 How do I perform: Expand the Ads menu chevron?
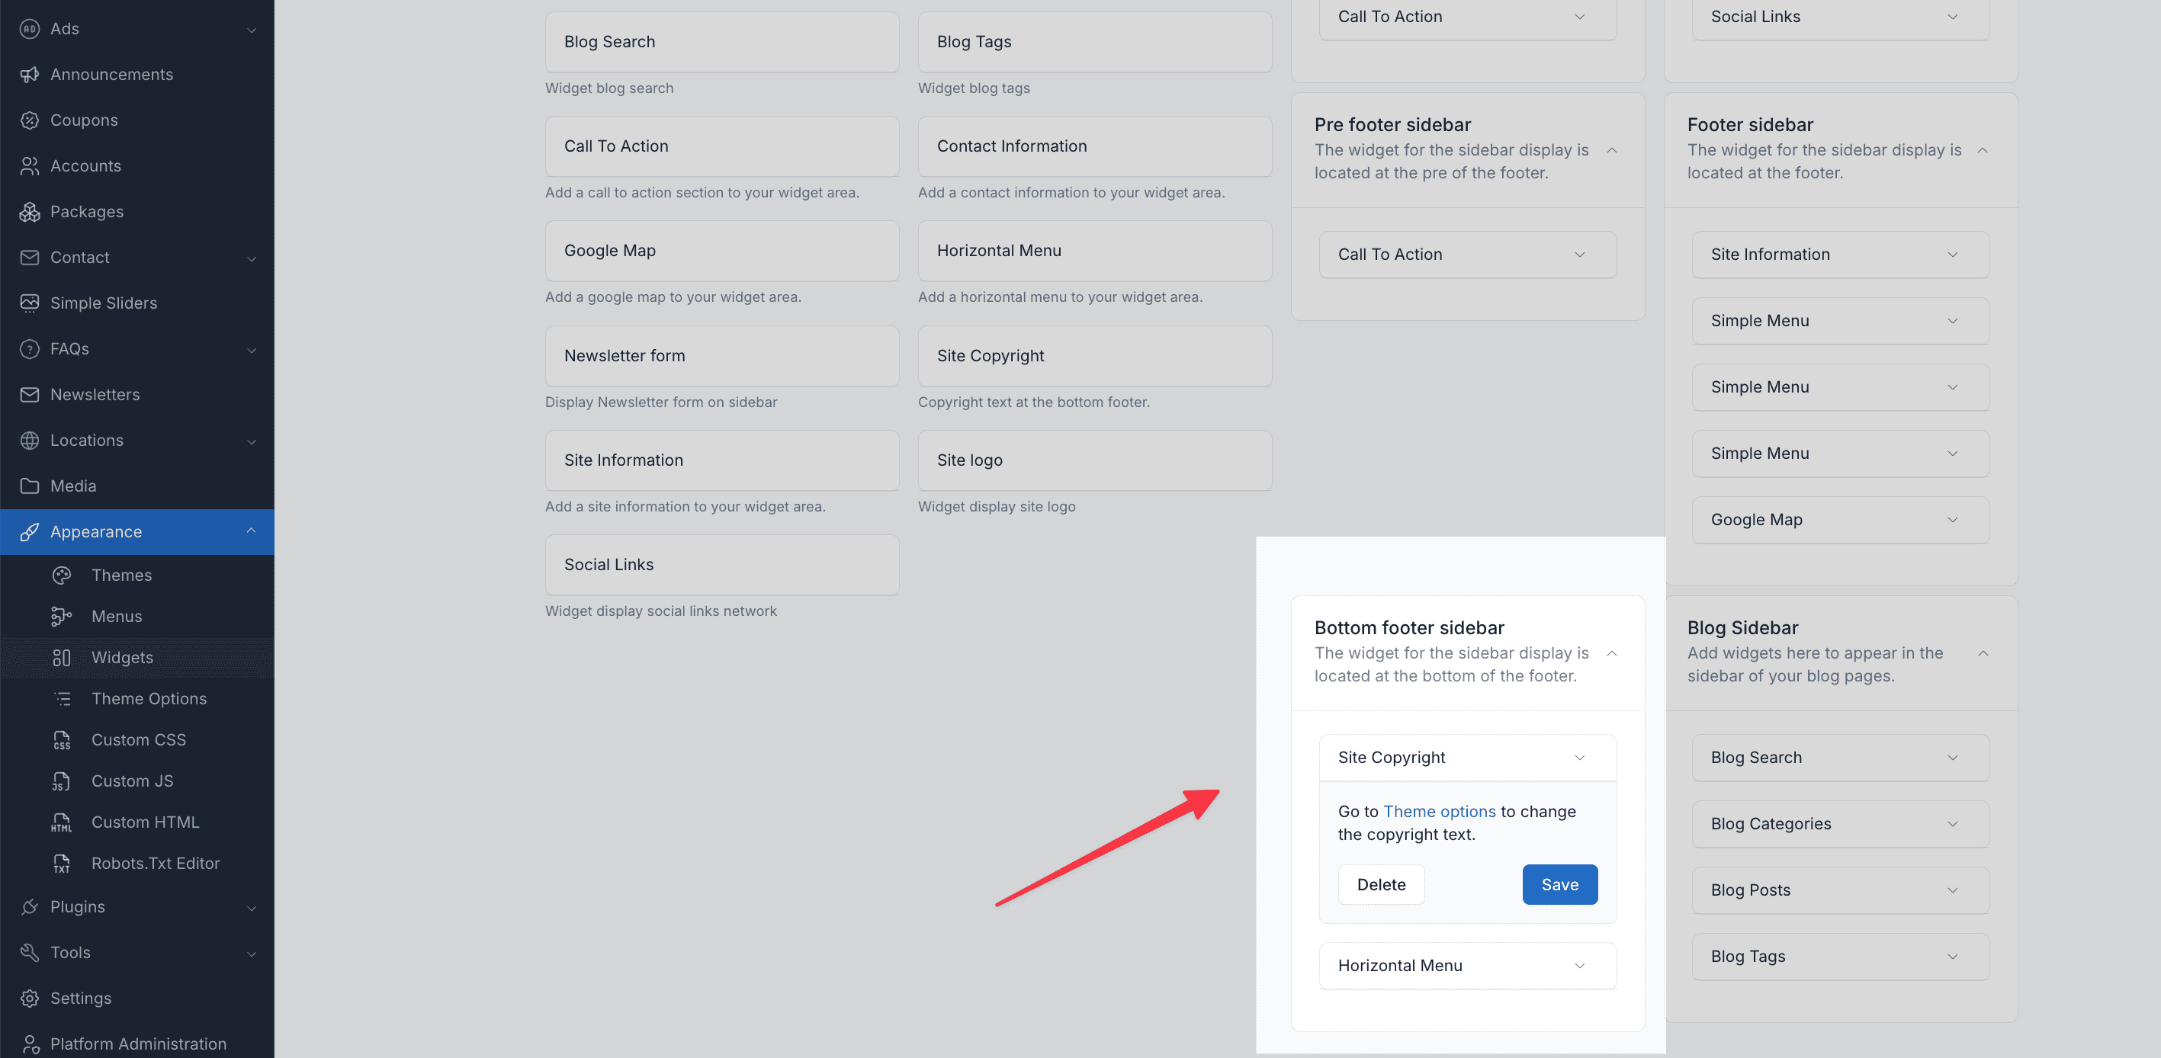(251, 30)
